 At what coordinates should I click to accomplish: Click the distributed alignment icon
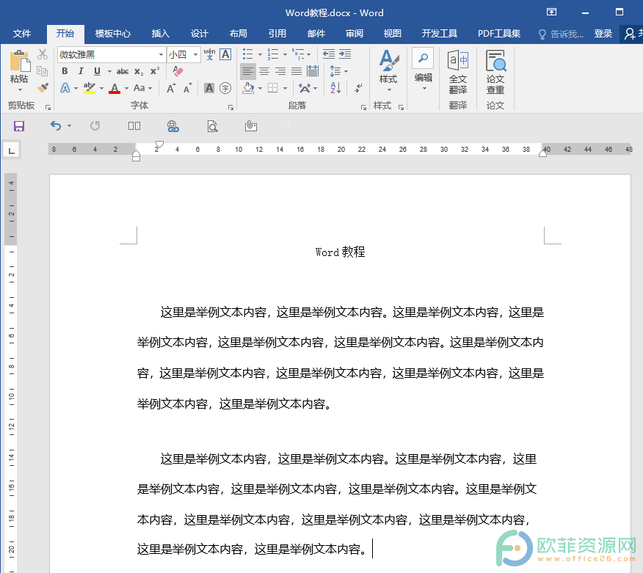313,71
